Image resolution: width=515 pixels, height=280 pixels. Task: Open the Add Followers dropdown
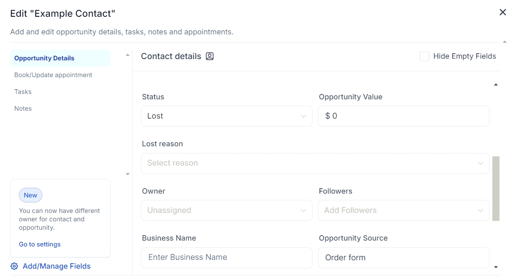tap(403, 210)
